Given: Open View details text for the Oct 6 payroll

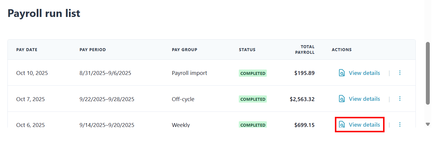Looking at the screenshot, I should 364,125.
